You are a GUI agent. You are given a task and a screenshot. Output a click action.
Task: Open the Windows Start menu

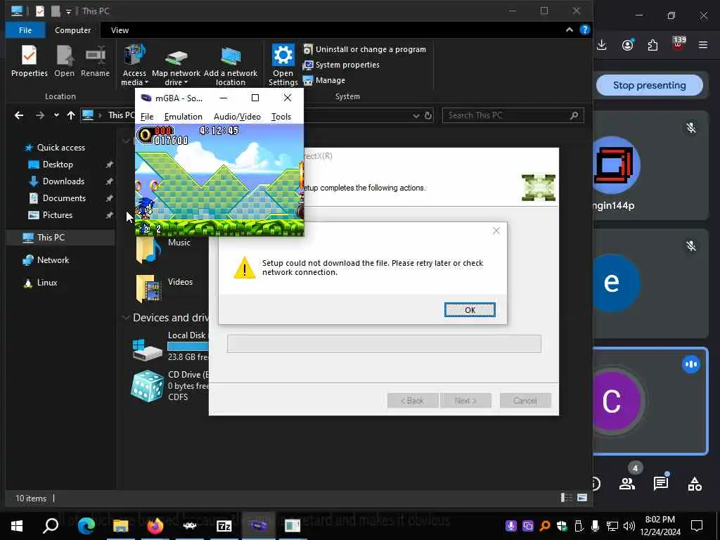17,526
